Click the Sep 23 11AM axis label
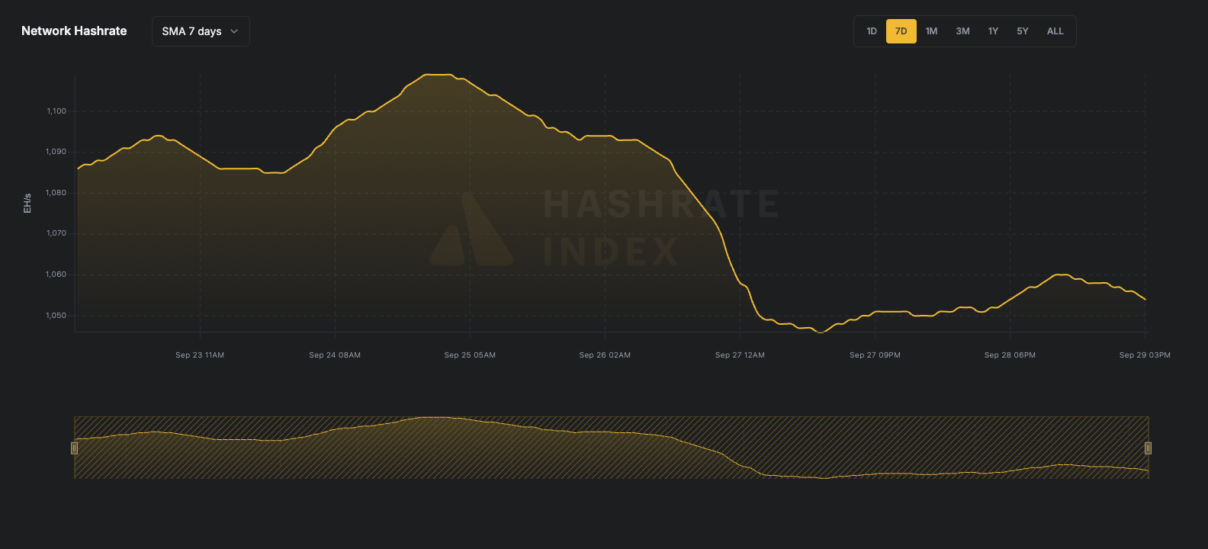The width and height of the screenshot is (1208, 549). (200, 355)
